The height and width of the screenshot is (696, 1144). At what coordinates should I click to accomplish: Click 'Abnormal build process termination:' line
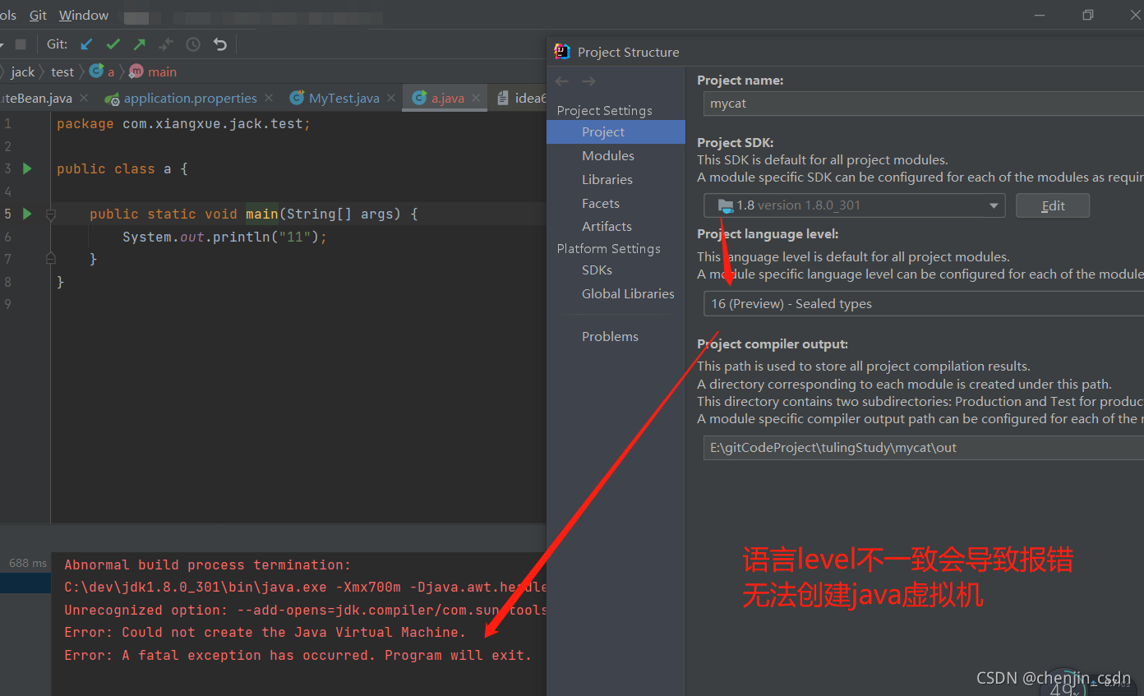[x=208, y=565]
